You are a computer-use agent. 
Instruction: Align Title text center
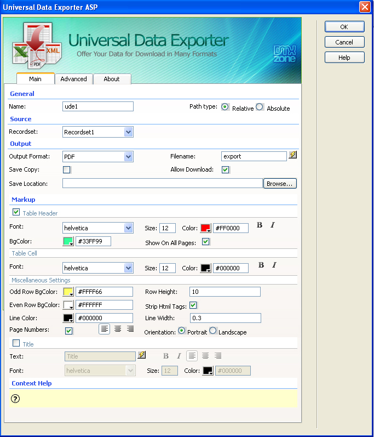(x=205, y=356)
